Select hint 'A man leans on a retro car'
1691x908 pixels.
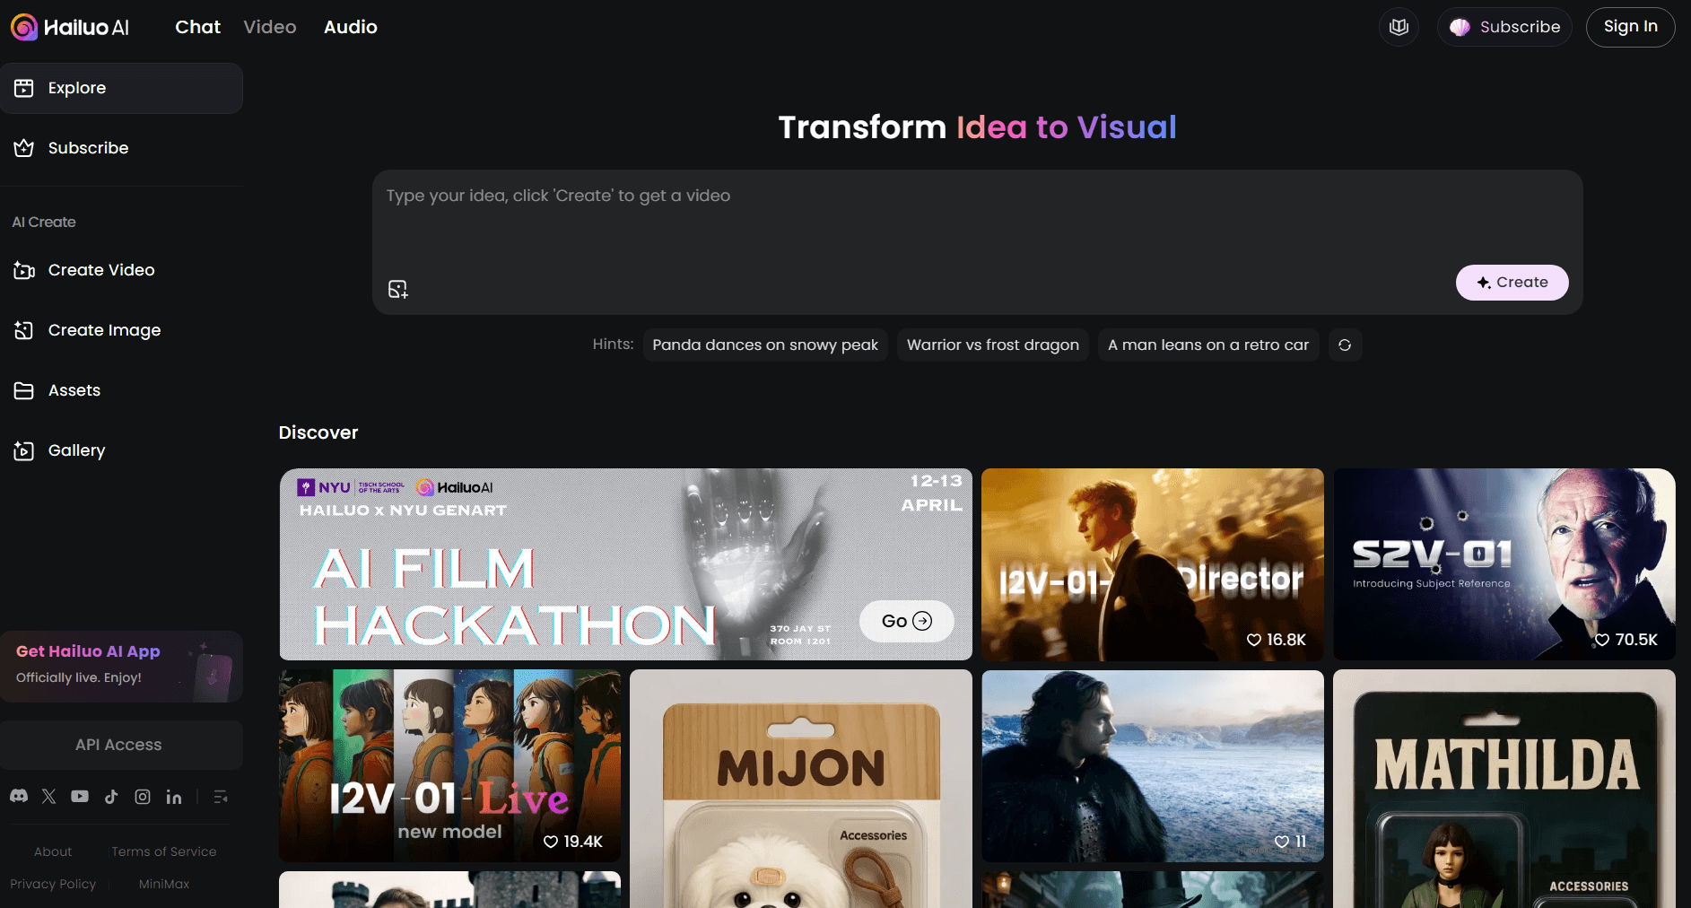pyautogui.click(x=1208, y=345)
